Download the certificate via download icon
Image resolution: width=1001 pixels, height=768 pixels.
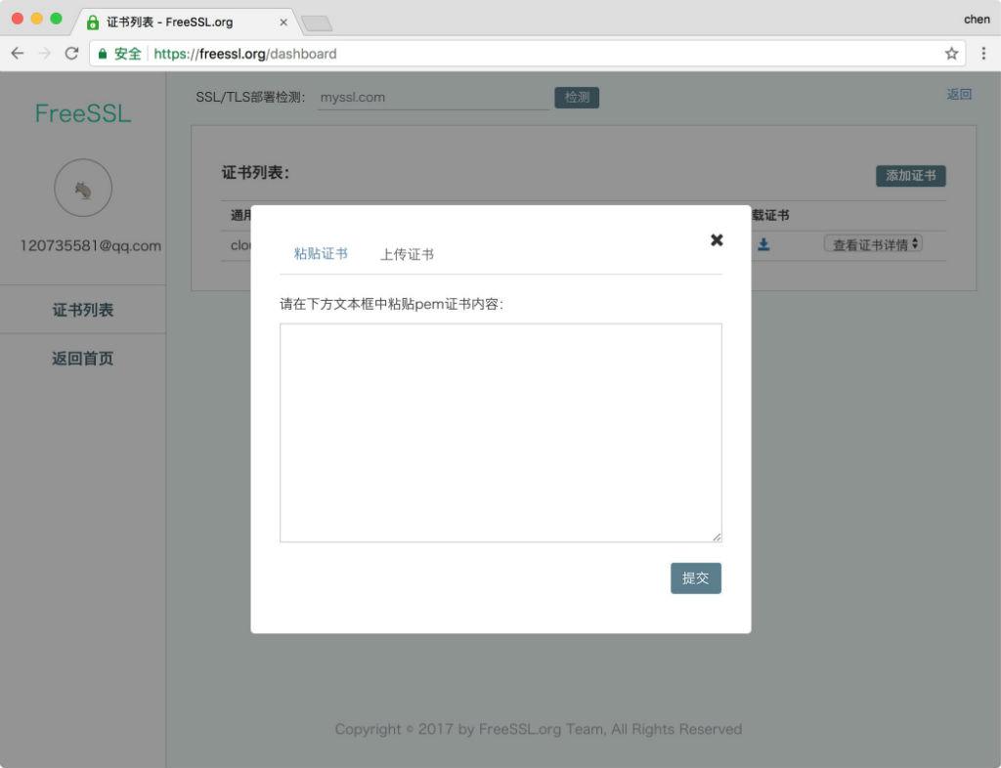763,244
